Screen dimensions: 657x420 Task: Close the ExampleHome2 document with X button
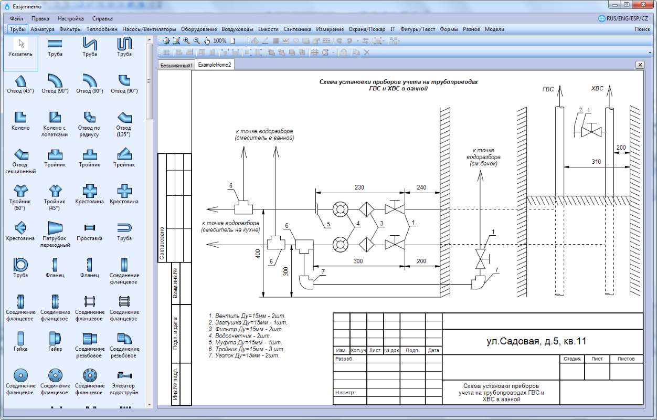pos(640,65)
